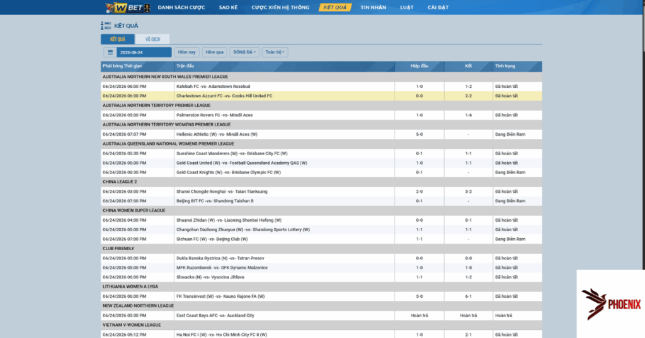Click Hoàn trả status for East Coast Bays
Screen dimensions: 645x338
pyautogui.click(x=503, y=316)
